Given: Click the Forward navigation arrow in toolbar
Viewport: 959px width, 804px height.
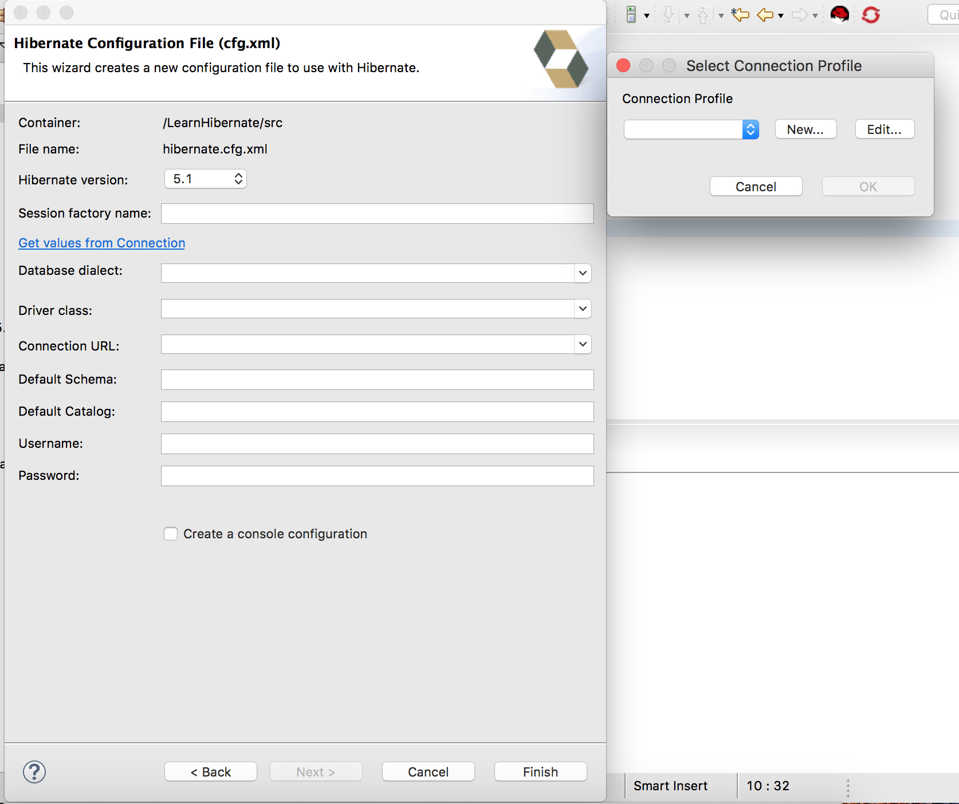Looking at the screenshot, I should (x=800, y=15).
